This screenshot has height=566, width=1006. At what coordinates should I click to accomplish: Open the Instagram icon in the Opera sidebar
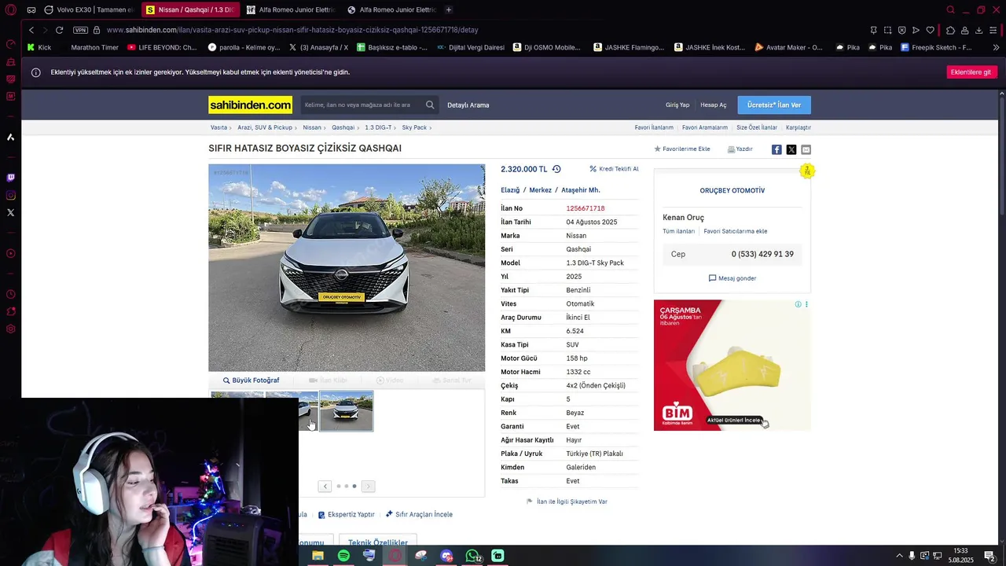tap(11, 195)
